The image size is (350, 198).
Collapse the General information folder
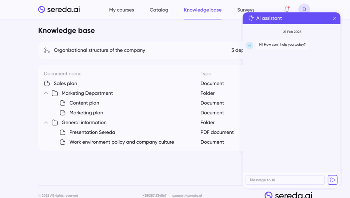[46, 123]
